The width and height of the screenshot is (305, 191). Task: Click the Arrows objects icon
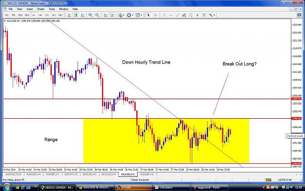point(211,15)
